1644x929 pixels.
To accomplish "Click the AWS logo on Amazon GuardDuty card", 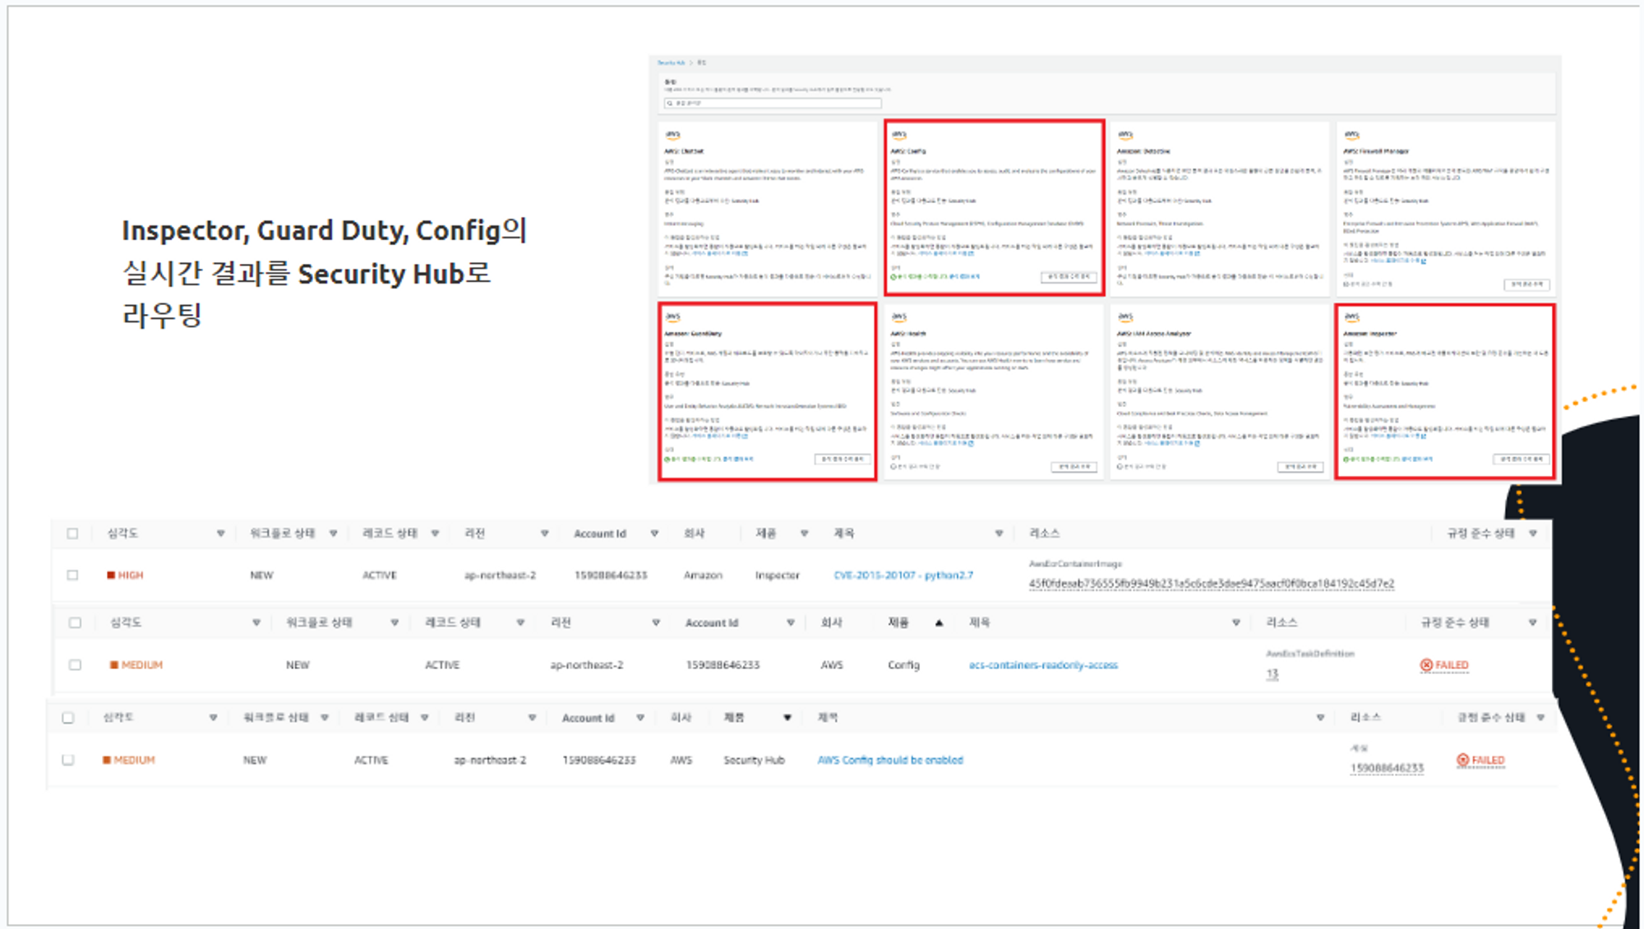I will tap(672, 317).
